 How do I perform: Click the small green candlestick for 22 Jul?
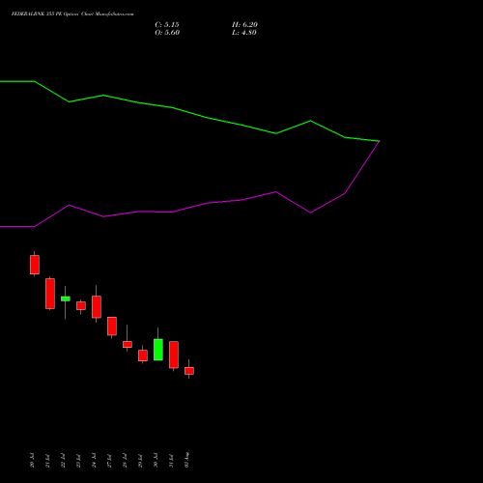pos(66,298)
